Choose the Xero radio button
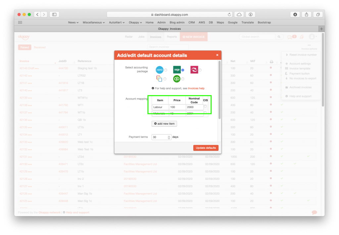 [x=166, y=70]
